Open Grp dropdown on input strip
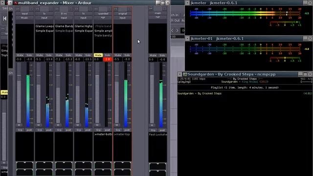 coord(20,130)
